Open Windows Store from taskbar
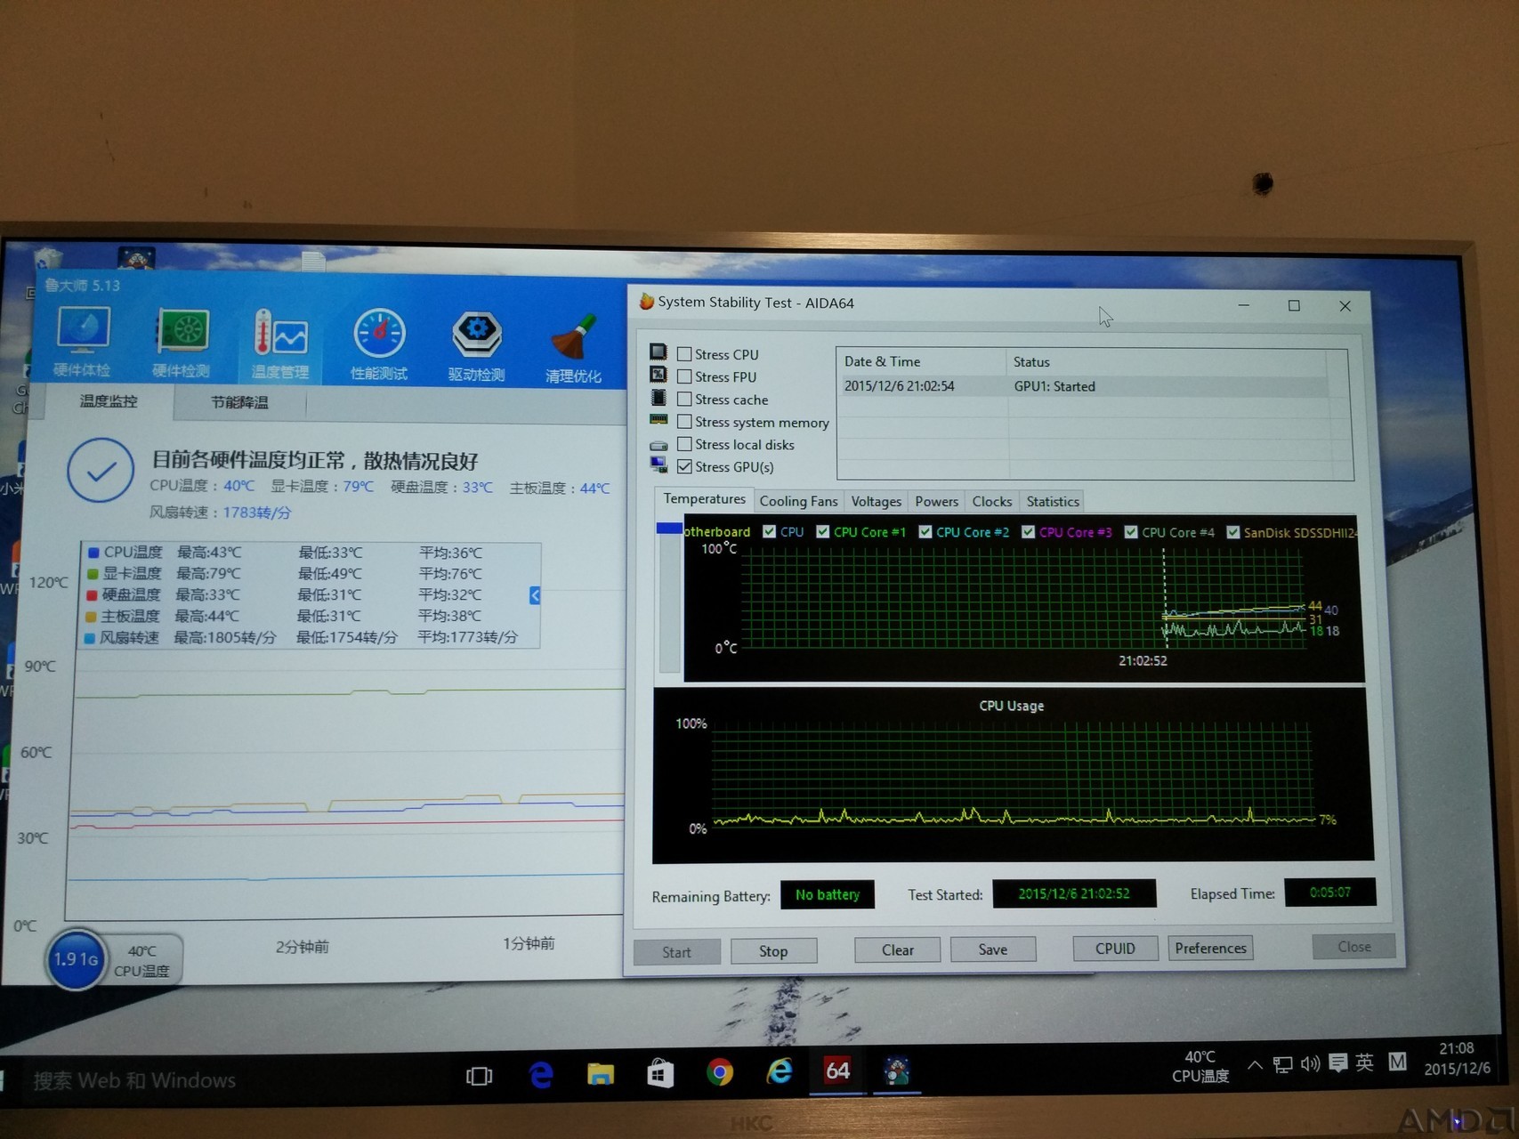Image resolution: width=1519 pixels, height=1139 pixels. coord(660,1073)
